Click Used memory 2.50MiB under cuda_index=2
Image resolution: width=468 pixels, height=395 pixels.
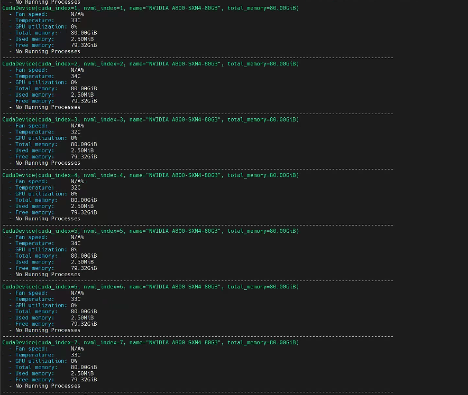pyautogui.click(x=54, y=95)
